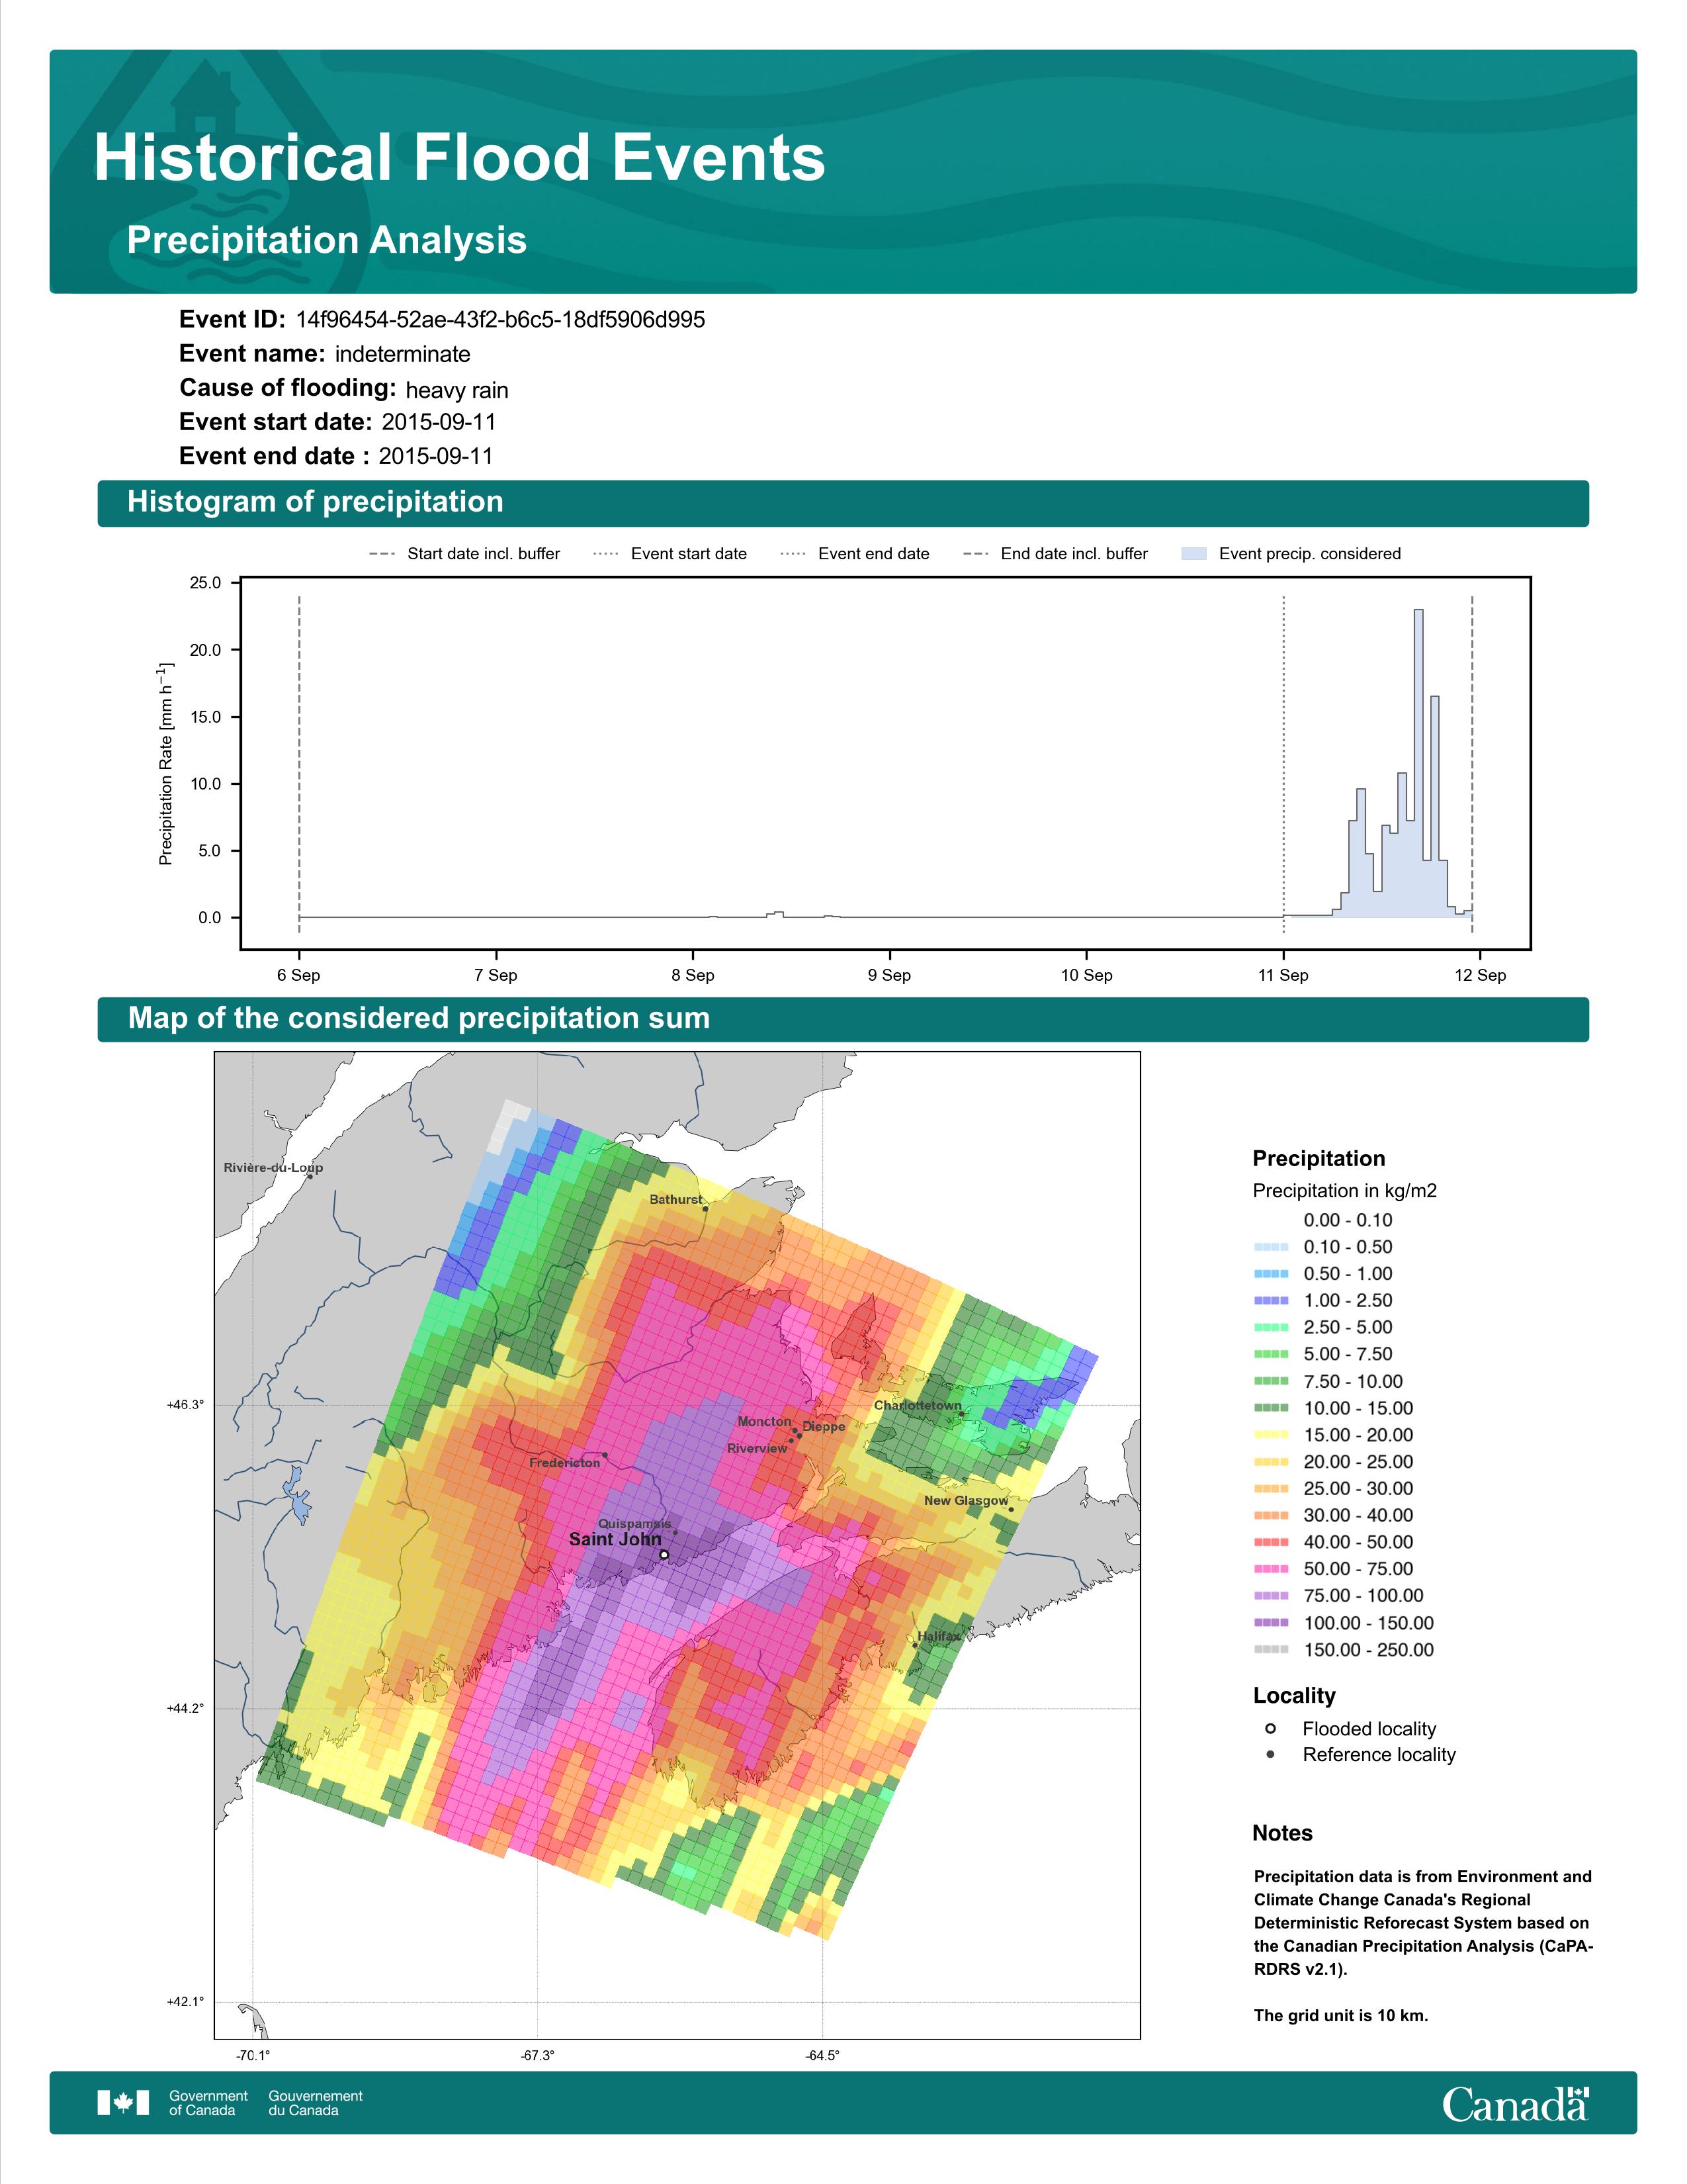This screenshot has width=1687, height=2184.
Task: Click the 40.00 - 50.00 red legend swatch
Action: coord(1272,1542)
